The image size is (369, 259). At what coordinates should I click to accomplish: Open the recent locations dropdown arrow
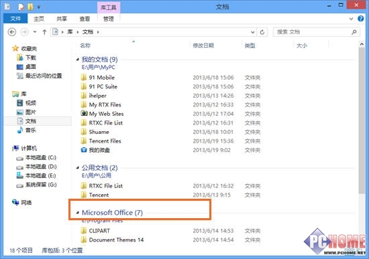tap(35, 32)
